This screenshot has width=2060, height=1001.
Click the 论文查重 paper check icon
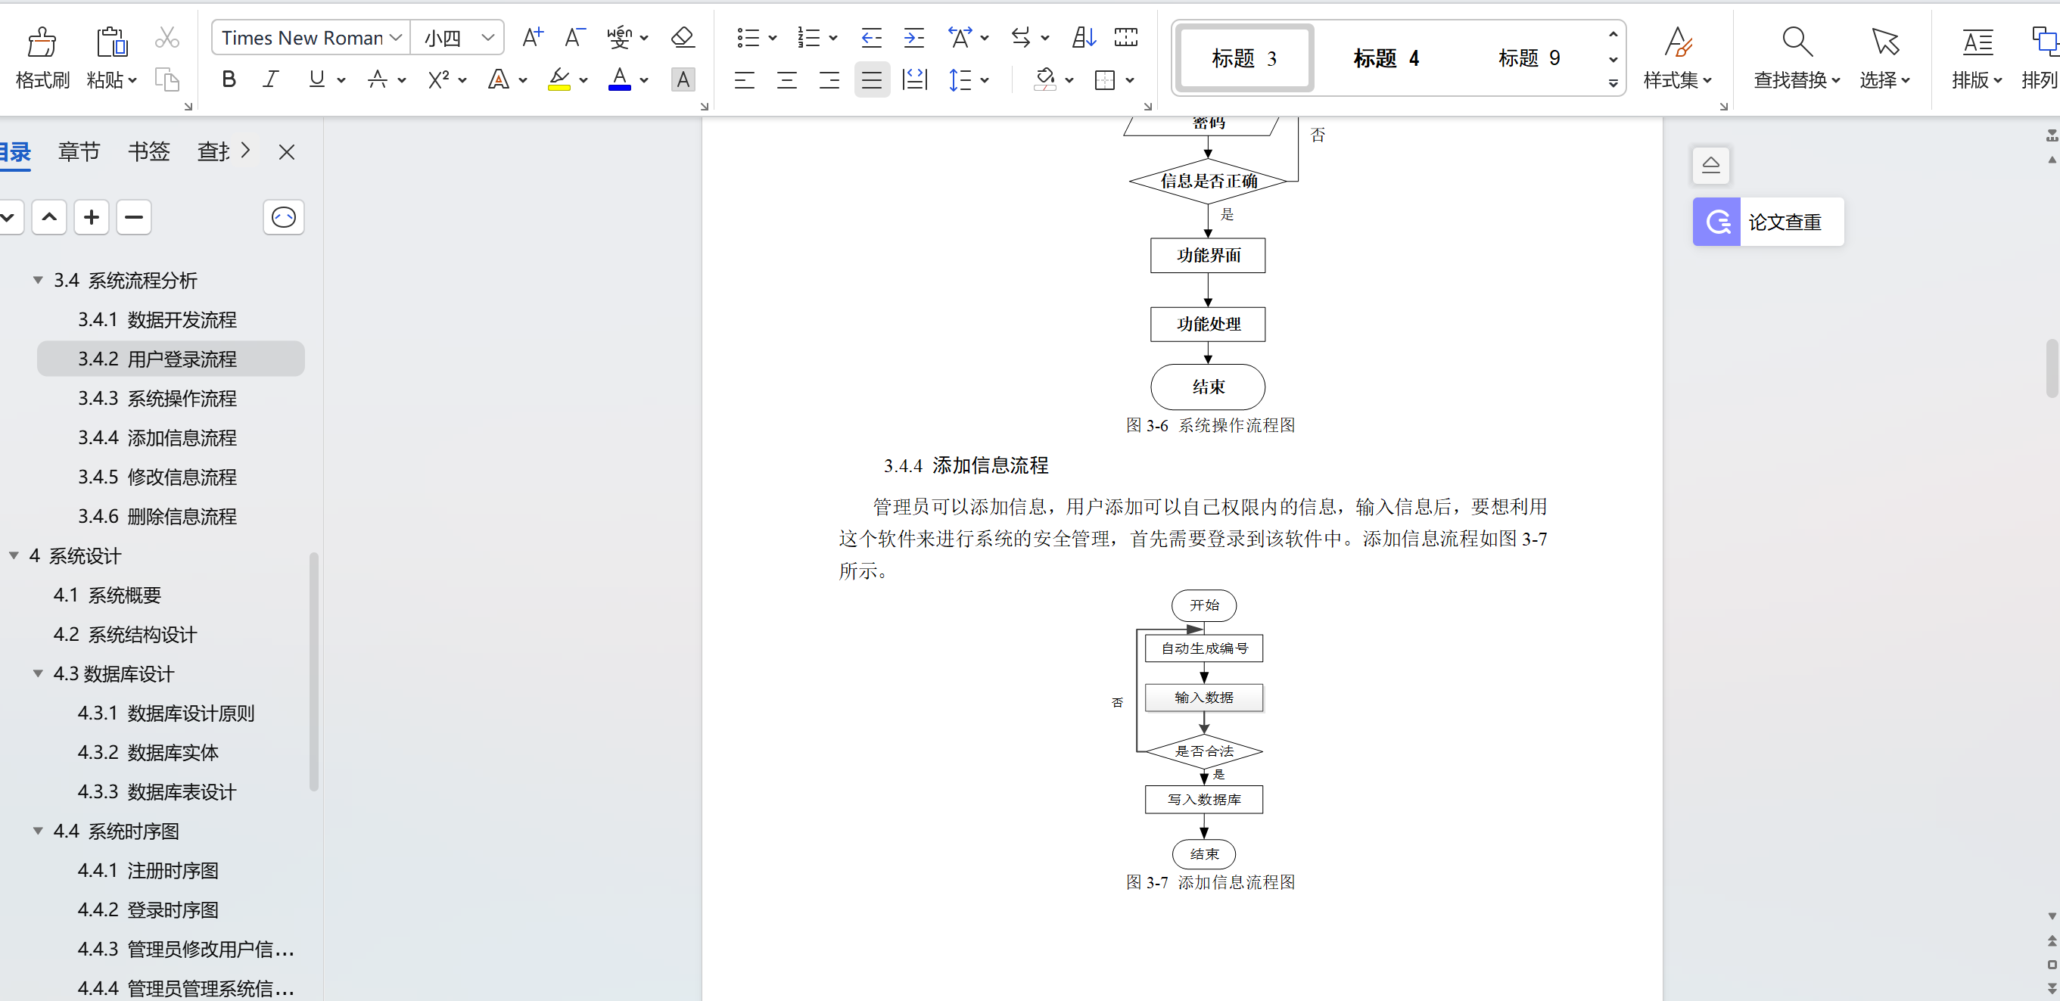click(1716, 222)
